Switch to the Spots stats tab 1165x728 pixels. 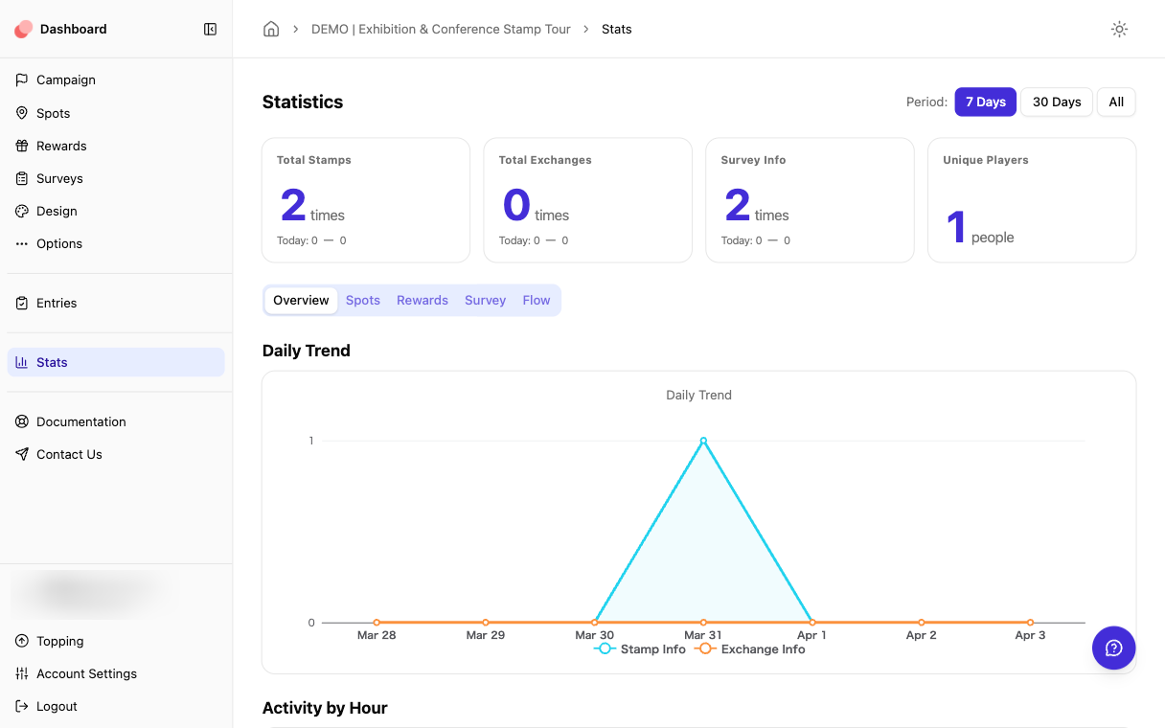(x=363, y=300)
